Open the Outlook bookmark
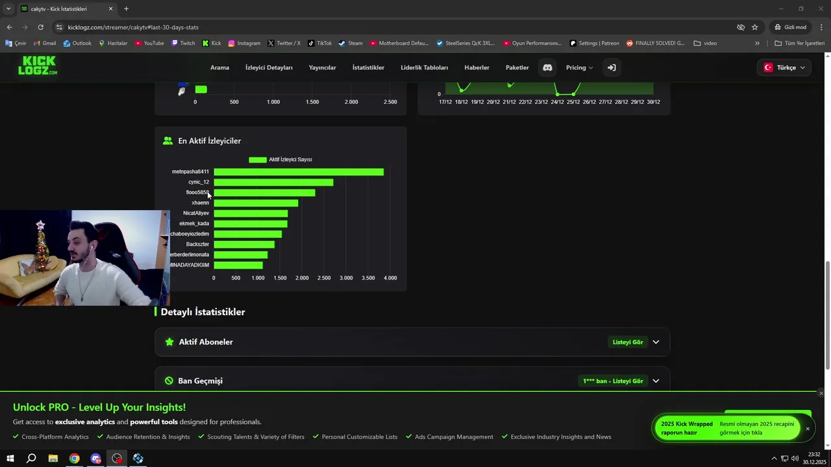This screenshot has width=831, height=467. point(77,43)
